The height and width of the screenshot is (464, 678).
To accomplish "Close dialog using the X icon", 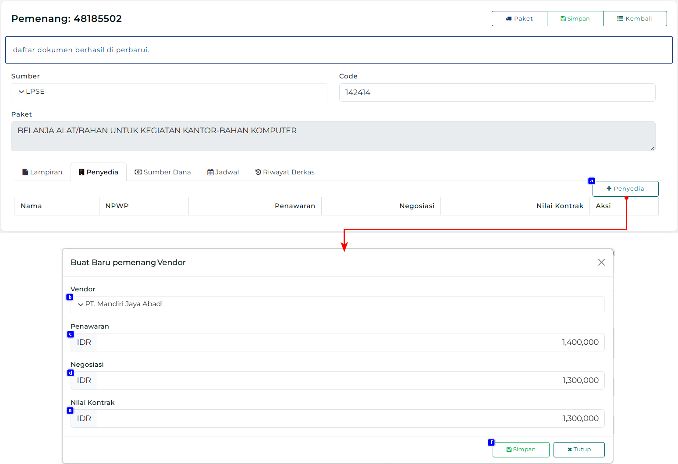I will (x=601, y=262).
